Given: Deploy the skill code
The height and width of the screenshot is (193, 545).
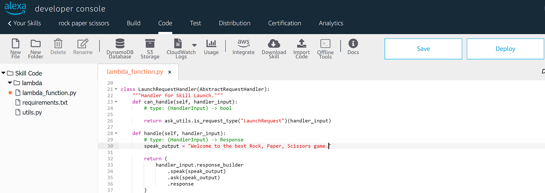Looking at the screenshot, I should tap(505, 49).
